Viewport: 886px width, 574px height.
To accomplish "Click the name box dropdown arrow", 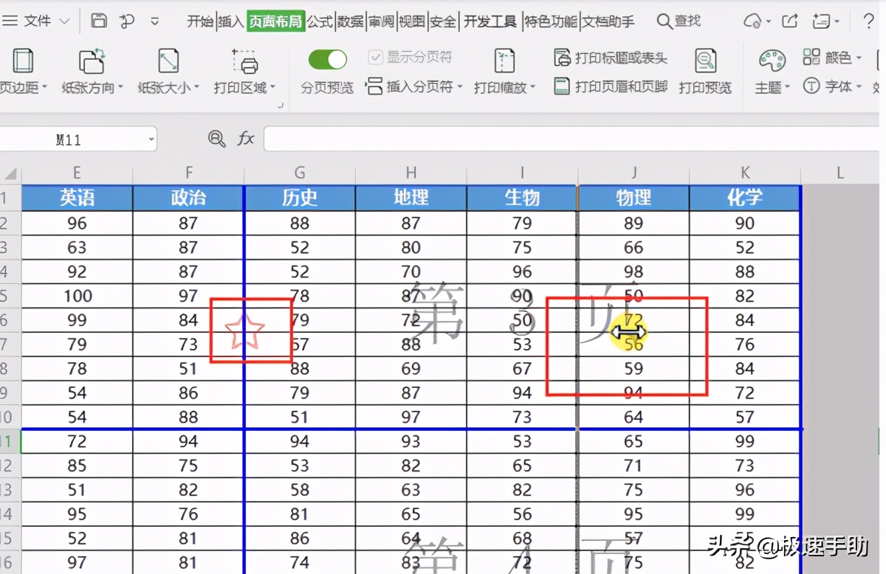I will [151, 139].
